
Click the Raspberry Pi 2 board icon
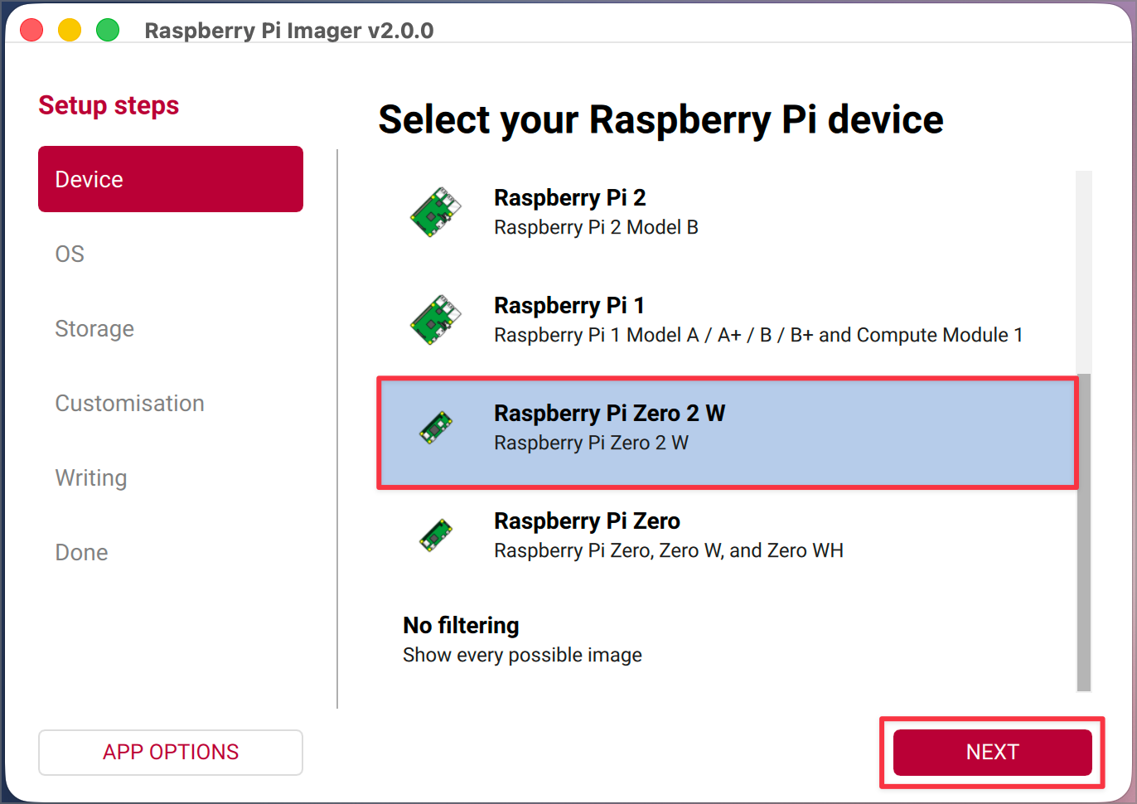[x=436, y=211]
